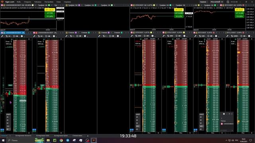The image size is (255, 143).
Task: Select 100 USDT volume in ETHUSDT panel
Action: (138, 126)
